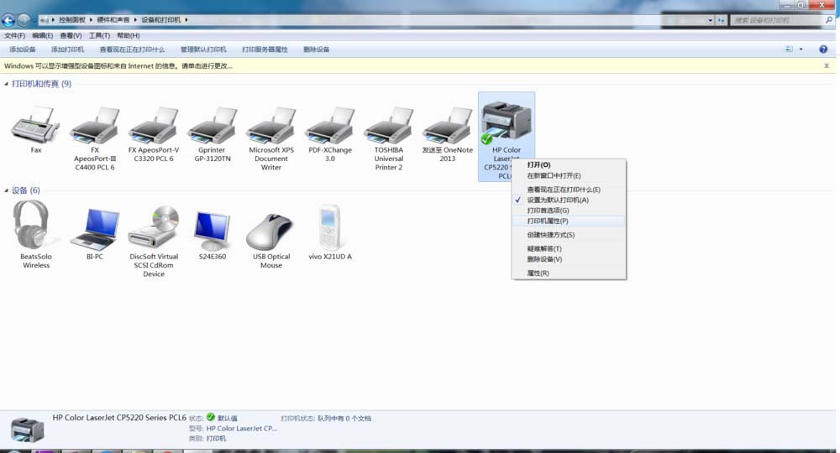Close the yellow information bar

(x=827, y=65)
